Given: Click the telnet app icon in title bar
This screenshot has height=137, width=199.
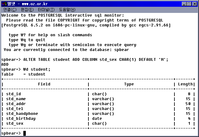Looking at the screenshot, I should pos(4,4).
